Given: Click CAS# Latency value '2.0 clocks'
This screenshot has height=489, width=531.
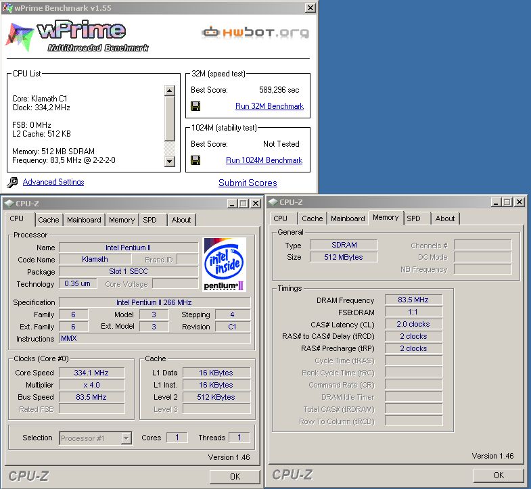Looking at the screenshot, I should tap(413, 324).
